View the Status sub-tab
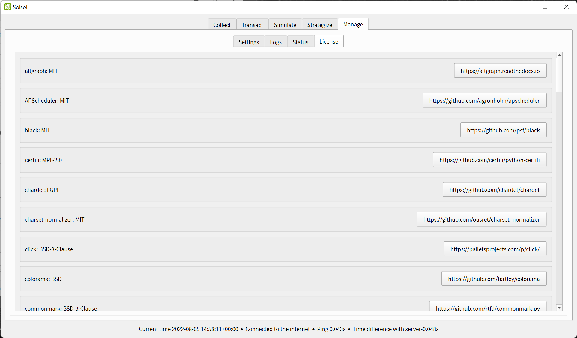This screenshot has width=577, height=338. tap(300, 42)
